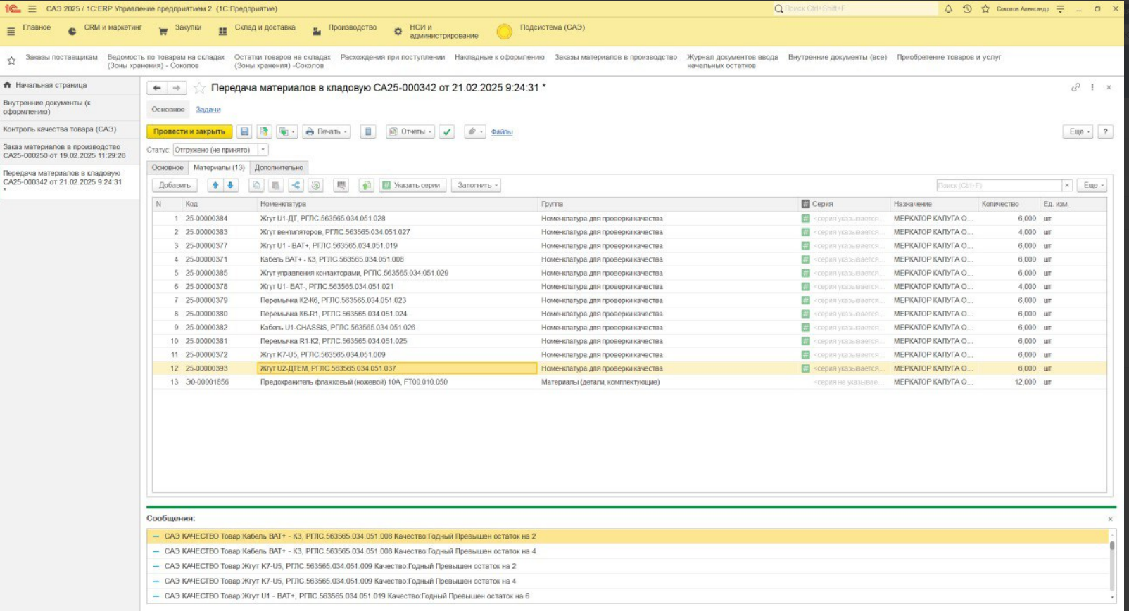Open Еще menu above materials table

1092,185
